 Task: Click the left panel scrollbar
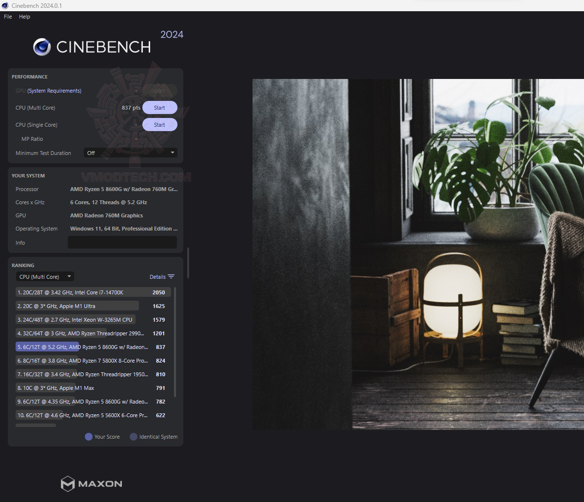pyautogui.click(x=188, y=263)
